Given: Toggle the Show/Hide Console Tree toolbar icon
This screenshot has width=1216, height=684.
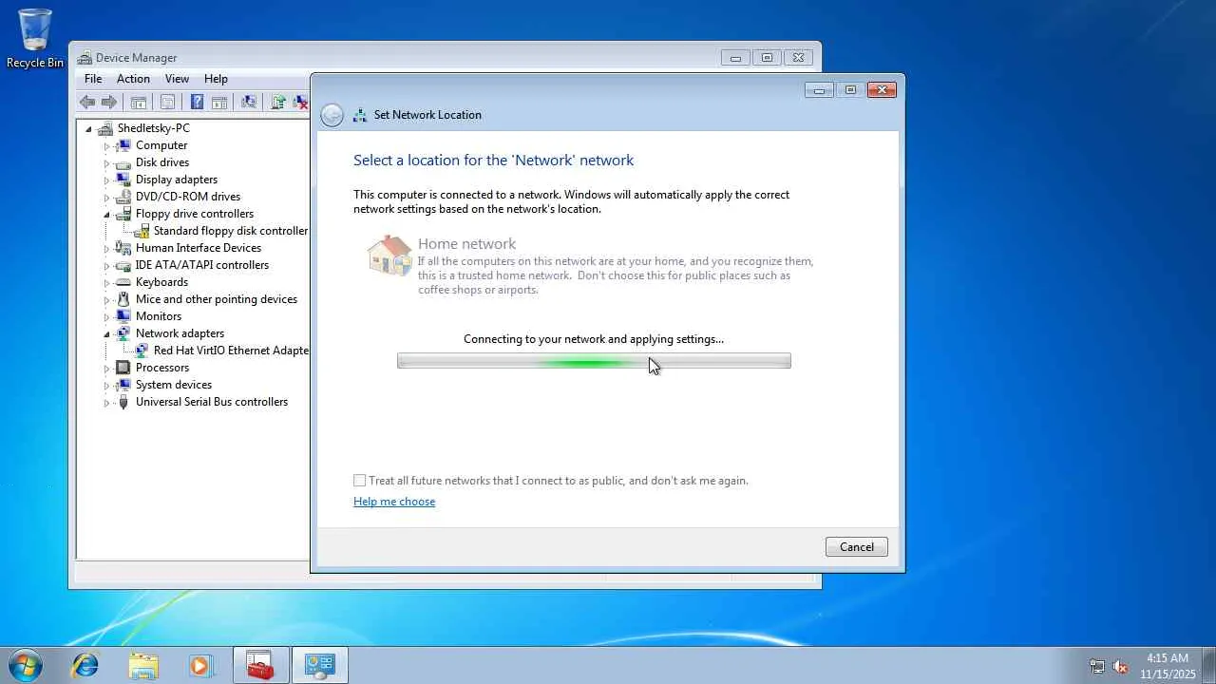Looking at the screenshot, I should coord(139,102).
